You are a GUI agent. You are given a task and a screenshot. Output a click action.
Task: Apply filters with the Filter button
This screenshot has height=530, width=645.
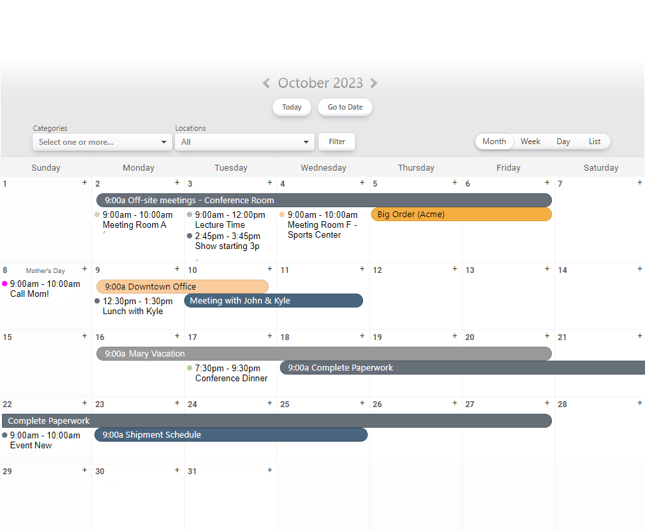pyautogui.click(x=336, y=141)
